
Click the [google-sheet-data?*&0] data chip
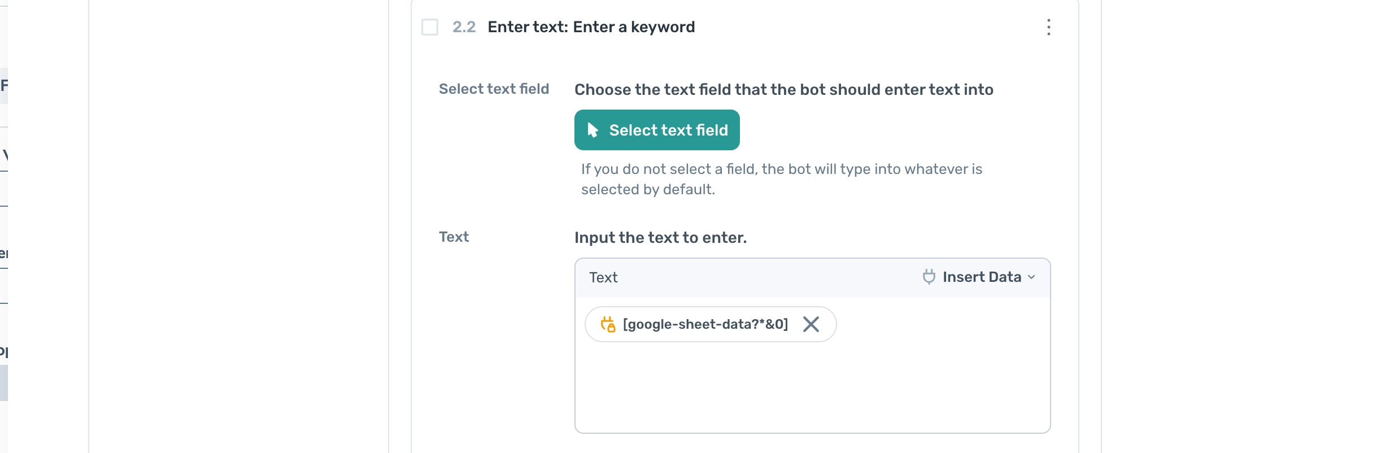pos(711,324)
